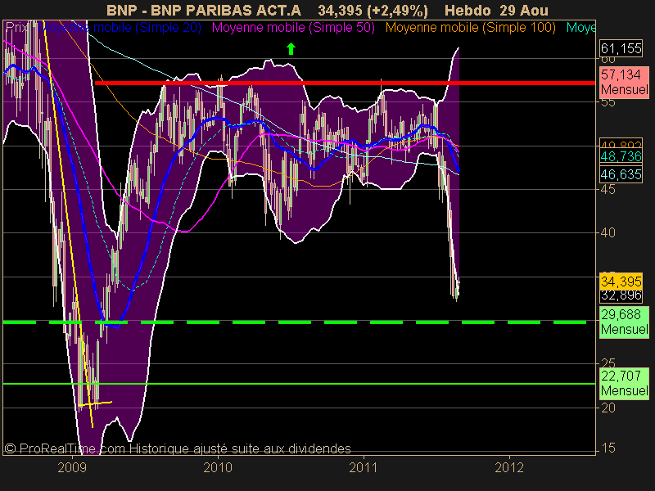Click the "Moyenne mobile (Simple 50)" legend entry
Screen dimensions: 655x491
point(293,28)
